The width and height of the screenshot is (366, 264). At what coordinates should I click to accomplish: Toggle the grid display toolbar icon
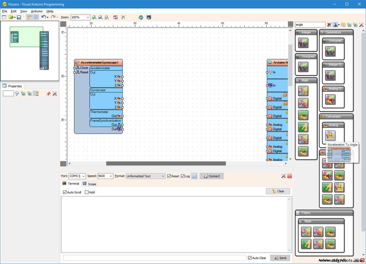click(x=36, y=17)
